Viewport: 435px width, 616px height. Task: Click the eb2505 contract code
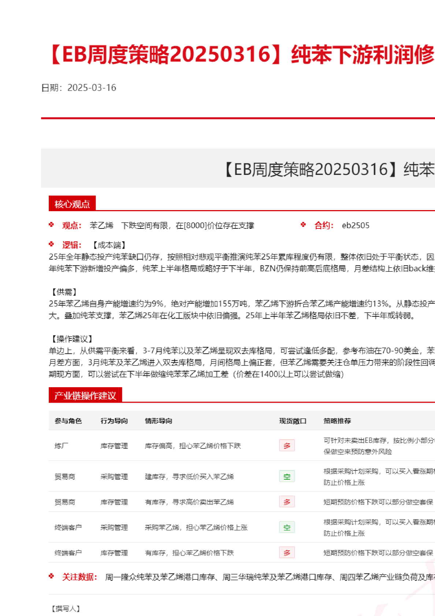(356, 225)
